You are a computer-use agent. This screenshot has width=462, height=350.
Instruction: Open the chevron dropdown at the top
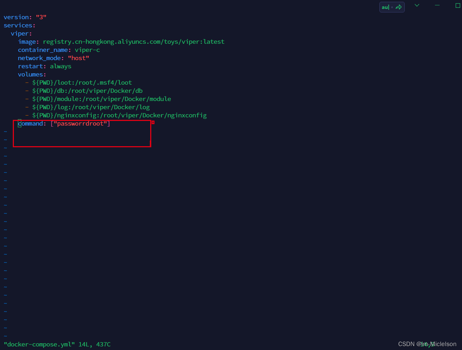point(416,5)
